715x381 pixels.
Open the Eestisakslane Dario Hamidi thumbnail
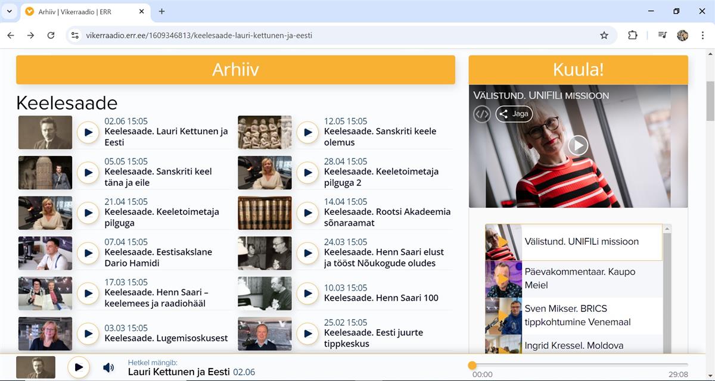(45, 253)
